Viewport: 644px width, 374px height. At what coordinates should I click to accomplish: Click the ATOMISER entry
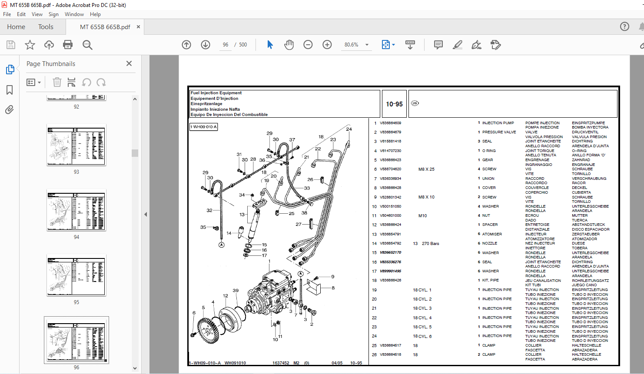(x=492, y=234)
